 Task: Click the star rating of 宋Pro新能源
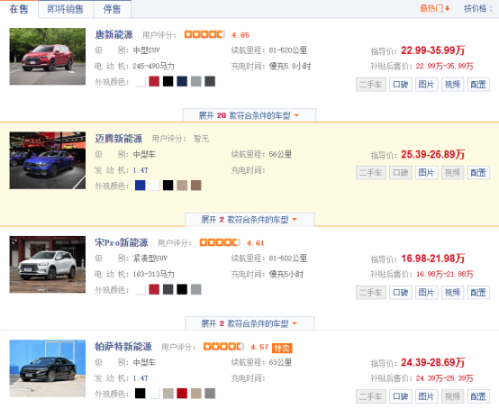220,242
